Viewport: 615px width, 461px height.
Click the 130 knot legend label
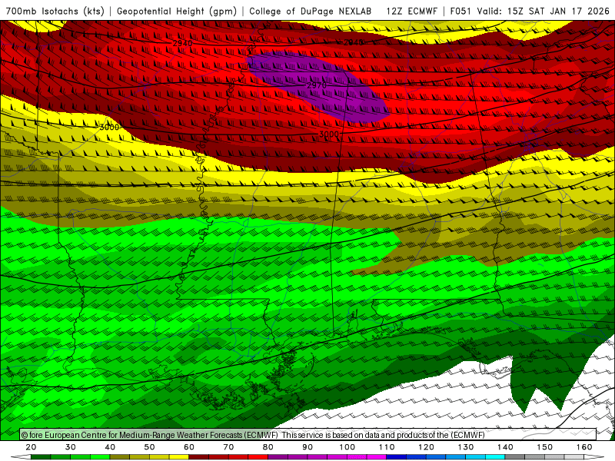[466, 447]
